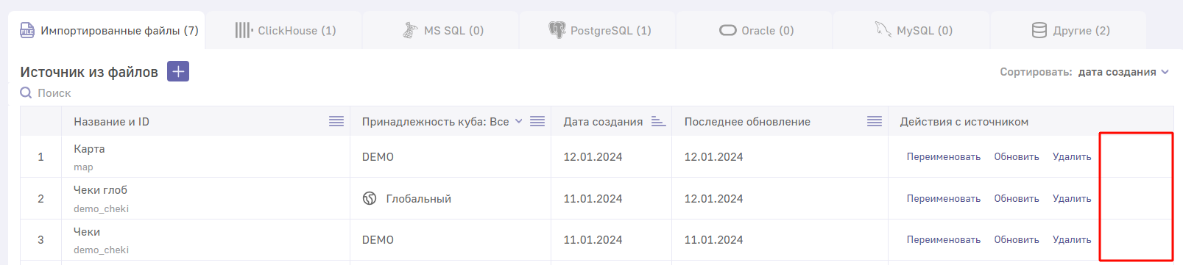Image resolution: width=1183 pixels, height=265 pixels.
Task: Open filter menu icon in Название и ID column
Action: tap(336, 121)
